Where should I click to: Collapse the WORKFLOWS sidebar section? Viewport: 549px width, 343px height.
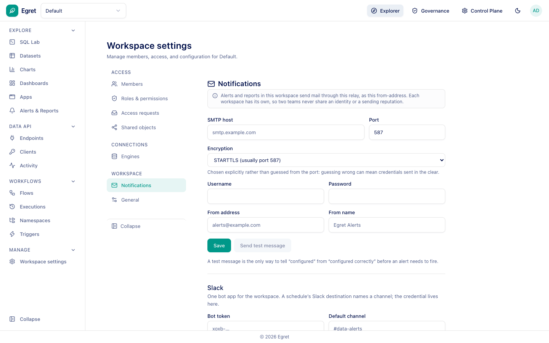pos(73,181)
